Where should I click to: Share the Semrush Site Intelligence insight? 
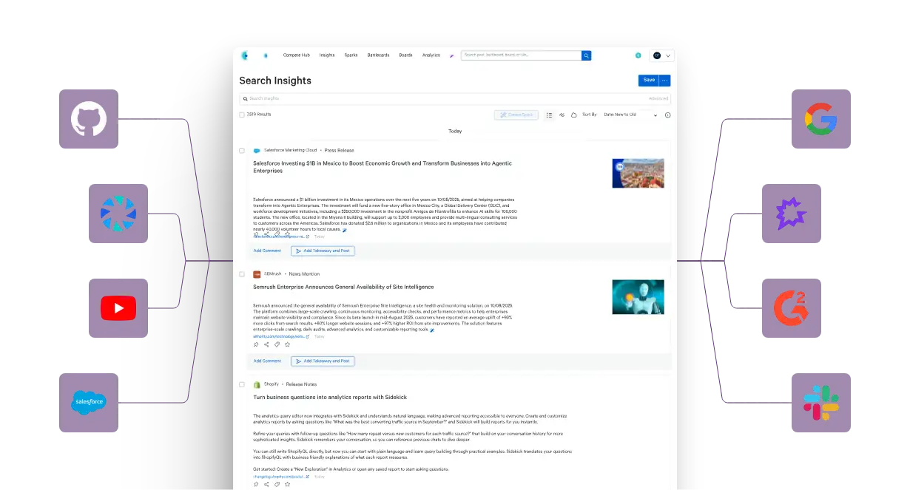coord(266,344)
